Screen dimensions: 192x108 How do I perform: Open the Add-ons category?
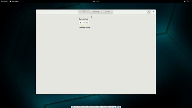pos(84,23)
